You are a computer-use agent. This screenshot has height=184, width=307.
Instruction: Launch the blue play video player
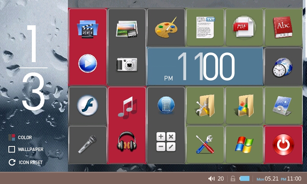(x=87, y=64)
